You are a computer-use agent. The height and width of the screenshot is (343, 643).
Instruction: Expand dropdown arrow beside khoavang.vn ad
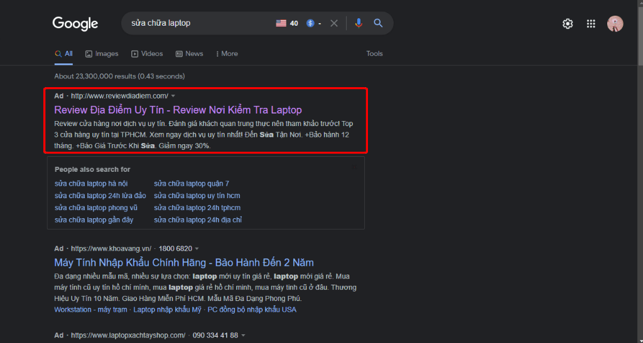pyautogui.click(x=197, y=249)
